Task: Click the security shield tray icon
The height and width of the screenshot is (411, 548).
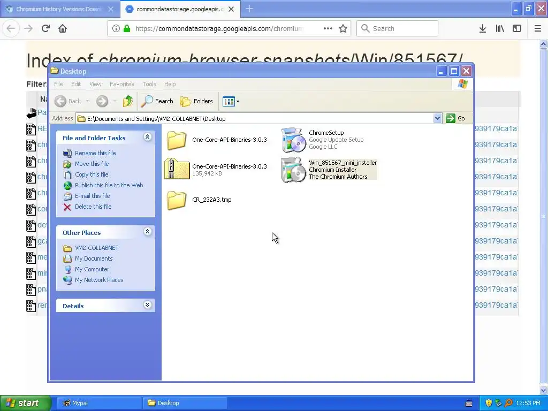Action: 489,404
